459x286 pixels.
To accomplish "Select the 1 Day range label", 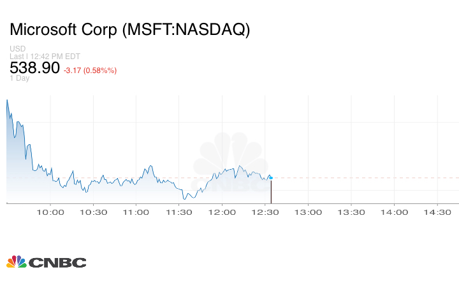I will (20, 78).
